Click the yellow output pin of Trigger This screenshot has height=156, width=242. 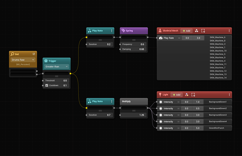tap(71, 73)
